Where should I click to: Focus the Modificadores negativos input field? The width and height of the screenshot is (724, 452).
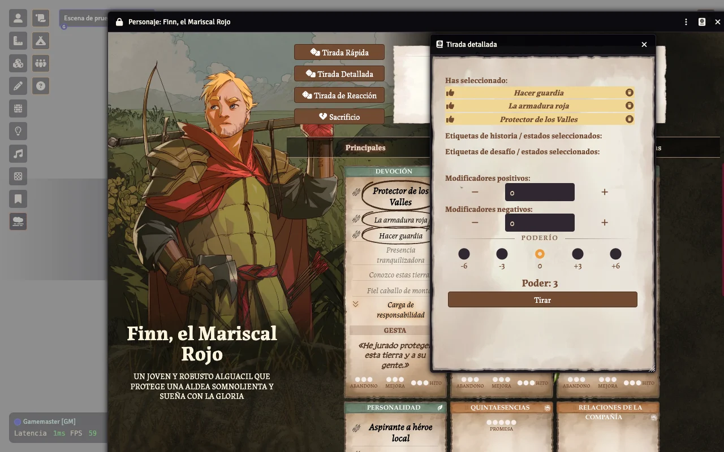tap(540, 223)
